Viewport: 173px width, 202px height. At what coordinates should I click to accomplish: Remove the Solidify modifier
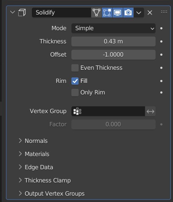(150, 13)
